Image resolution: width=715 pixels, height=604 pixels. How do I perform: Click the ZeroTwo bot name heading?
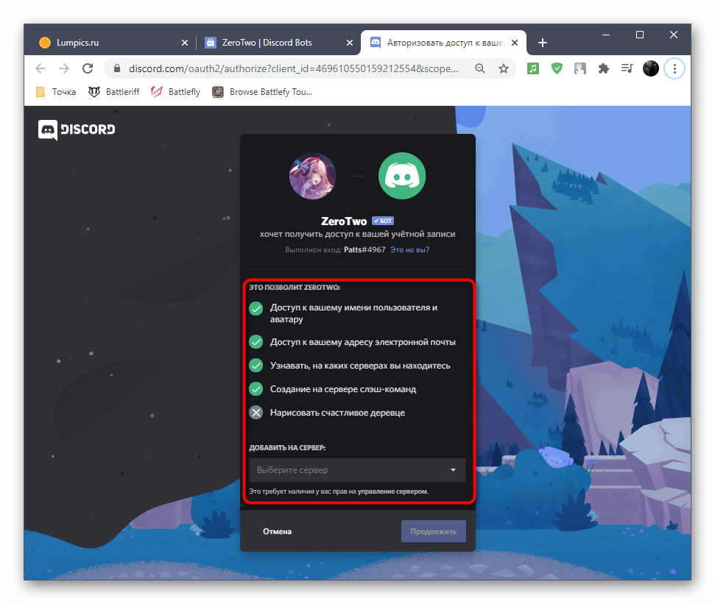344,221
